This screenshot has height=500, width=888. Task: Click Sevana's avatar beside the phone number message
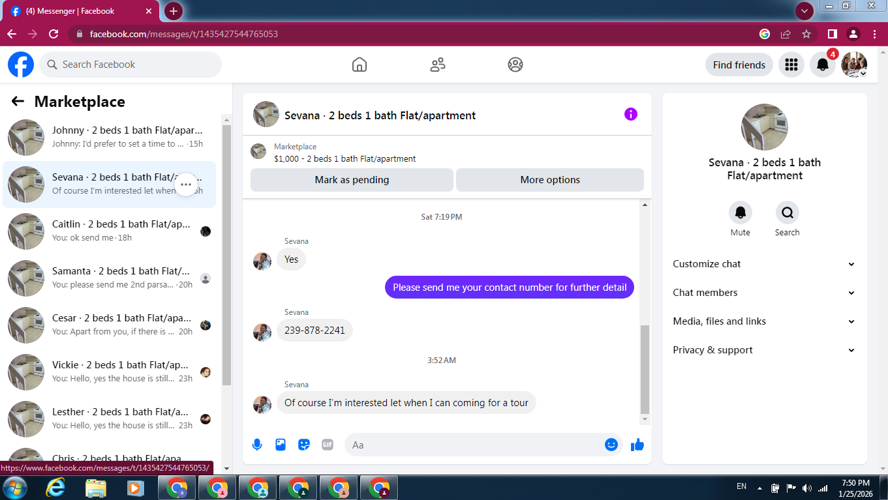[x=262, y=332]
